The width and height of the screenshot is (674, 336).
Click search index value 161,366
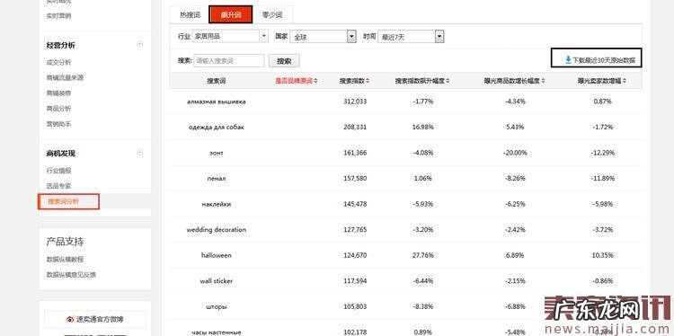355,153
